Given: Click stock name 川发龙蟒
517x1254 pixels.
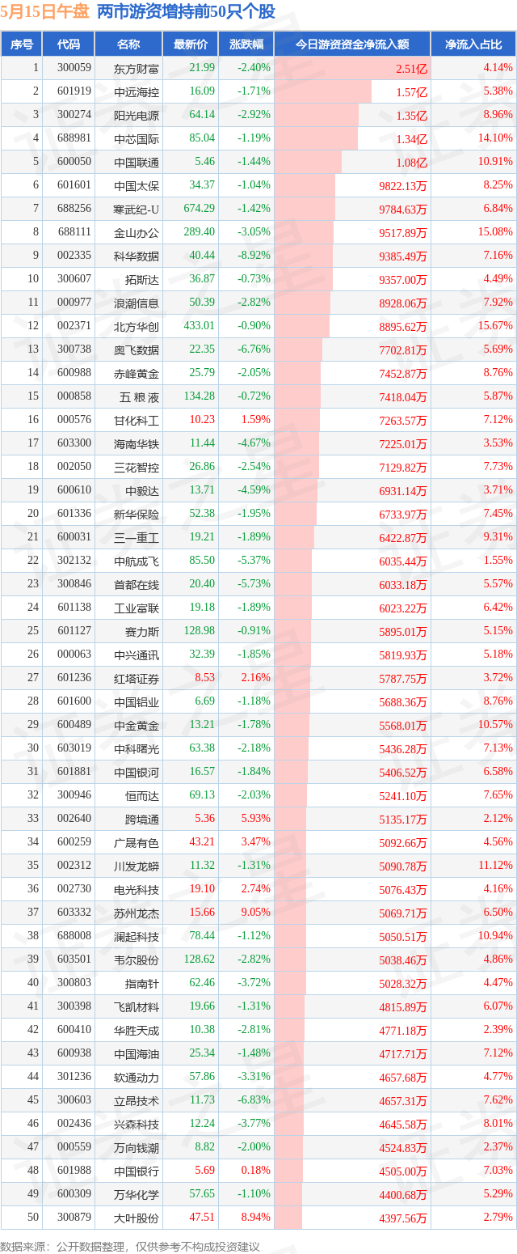Looking at the screenshot, I should tap(137, 866).
